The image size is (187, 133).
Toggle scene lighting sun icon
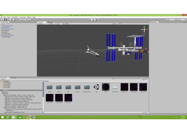pos(61,24)
